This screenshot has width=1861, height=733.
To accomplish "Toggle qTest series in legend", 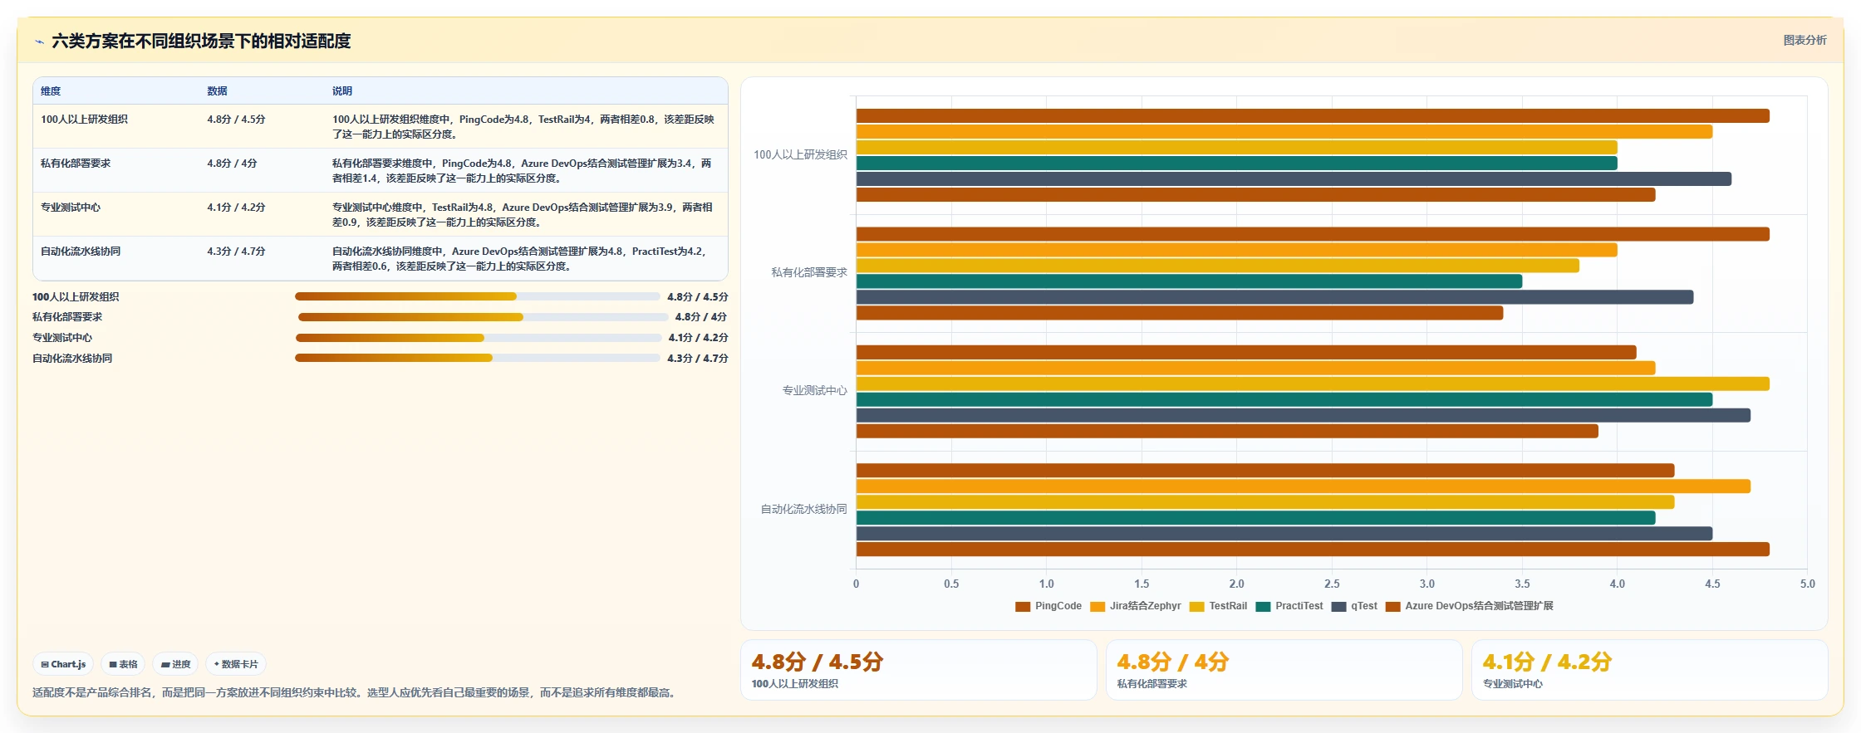I will point(1354,606).
